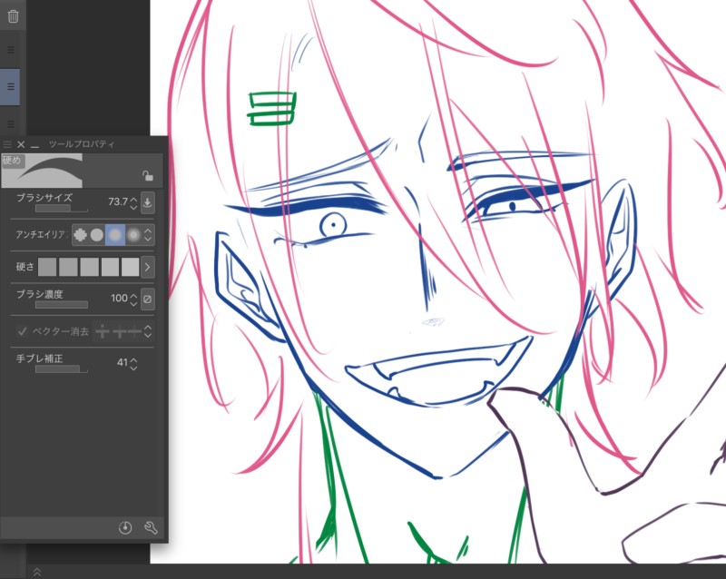
Task: Select the highlighted blue panel tab icon
Action: pos(10,86)
